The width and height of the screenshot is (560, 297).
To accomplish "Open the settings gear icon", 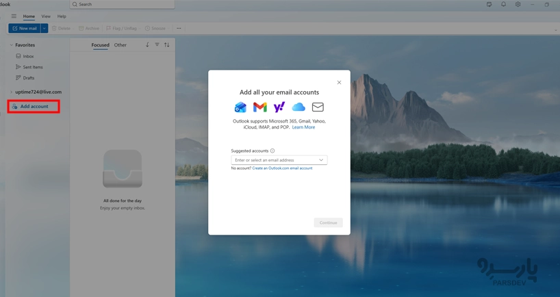I will pos(518,4).
